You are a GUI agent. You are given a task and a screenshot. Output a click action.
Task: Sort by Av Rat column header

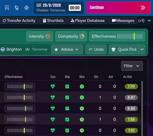(127, 77)
